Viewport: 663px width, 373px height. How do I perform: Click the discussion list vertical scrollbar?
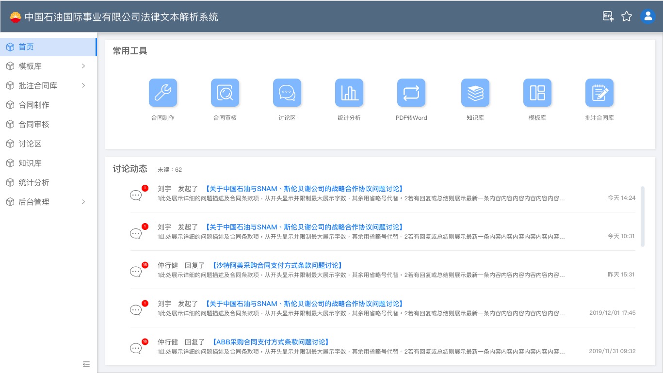point(643,216)
